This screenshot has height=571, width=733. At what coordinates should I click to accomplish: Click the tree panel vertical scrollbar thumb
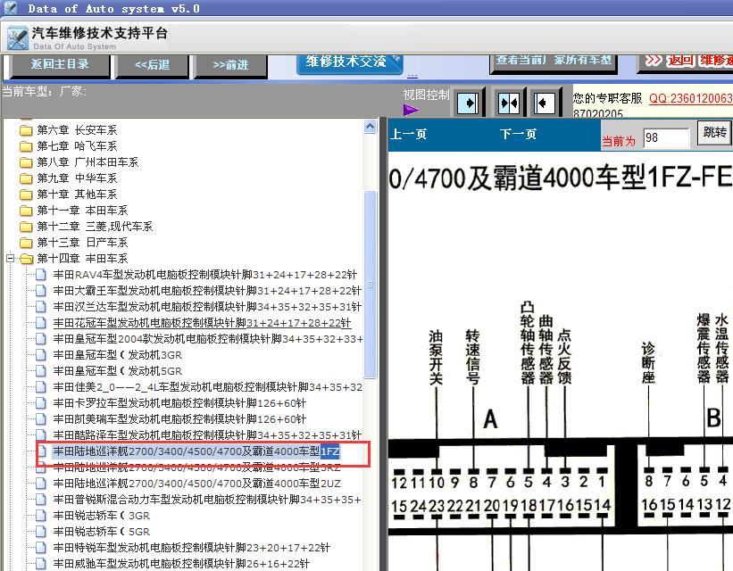(370, 284)
